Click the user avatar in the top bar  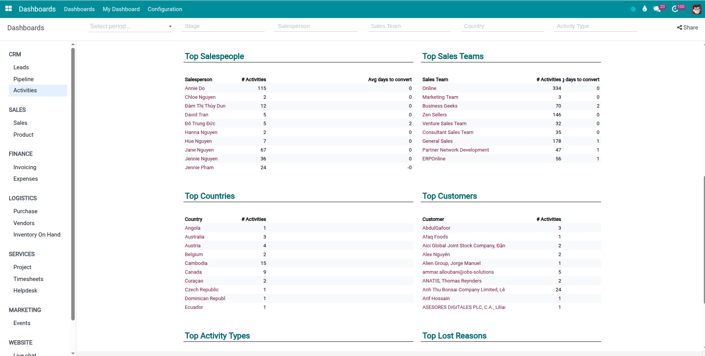[x=696, y=9]
